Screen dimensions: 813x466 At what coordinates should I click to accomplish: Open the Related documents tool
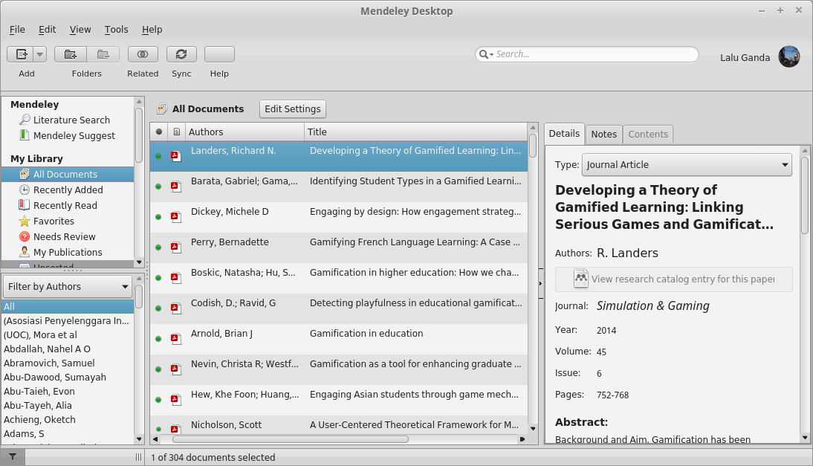(142, 54)
